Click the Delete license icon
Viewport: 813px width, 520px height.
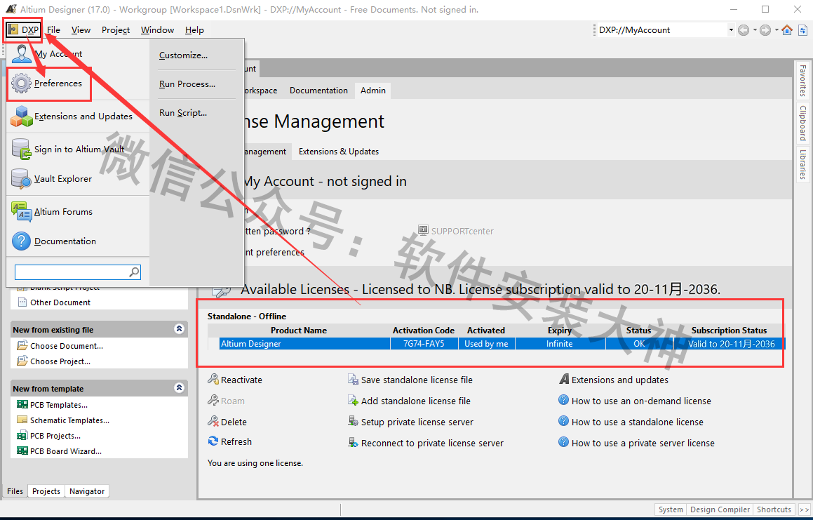[x=213, y=422]
